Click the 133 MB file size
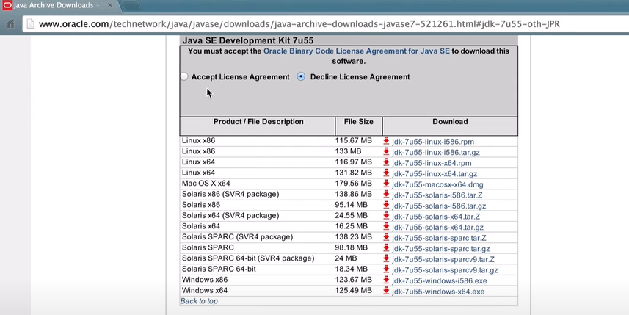The height and width of the screenshot is (315, 629). (x=348, y=151)
